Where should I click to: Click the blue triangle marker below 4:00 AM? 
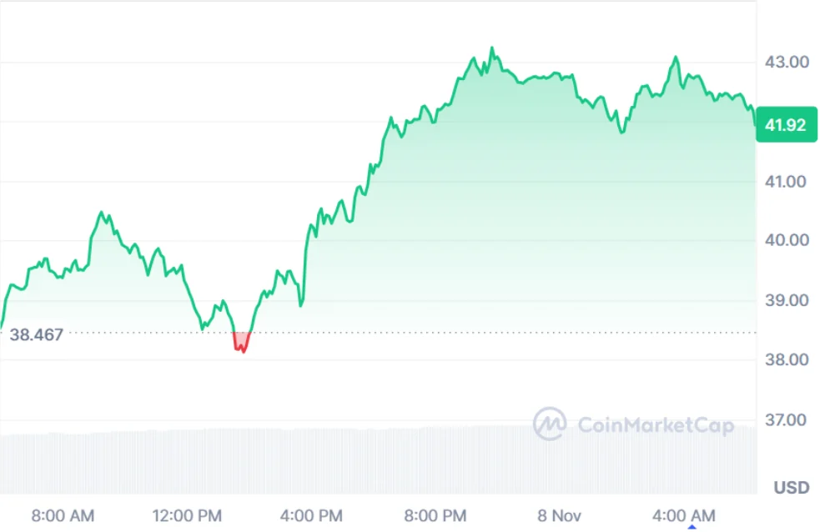(691, 527)
